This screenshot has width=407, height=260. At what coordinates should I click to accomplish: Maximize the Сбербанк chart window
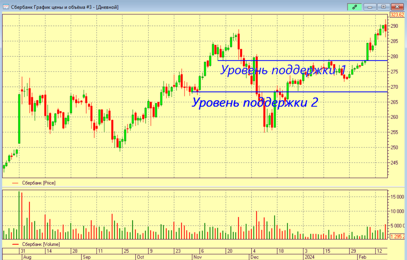tap(383, 7)
